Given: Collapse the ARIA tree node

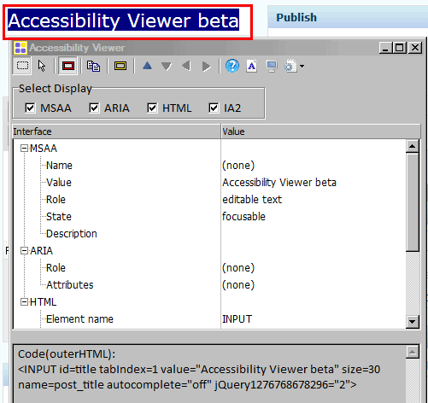Looking at the screenshot, I should pyautogui.click(x=24, y=251).
